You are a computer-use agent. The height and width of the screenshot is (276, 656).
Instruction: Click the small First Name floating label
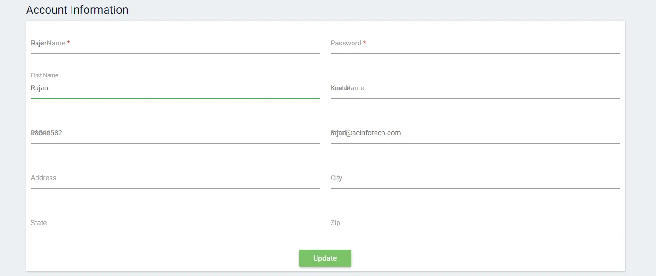(44, 75)
